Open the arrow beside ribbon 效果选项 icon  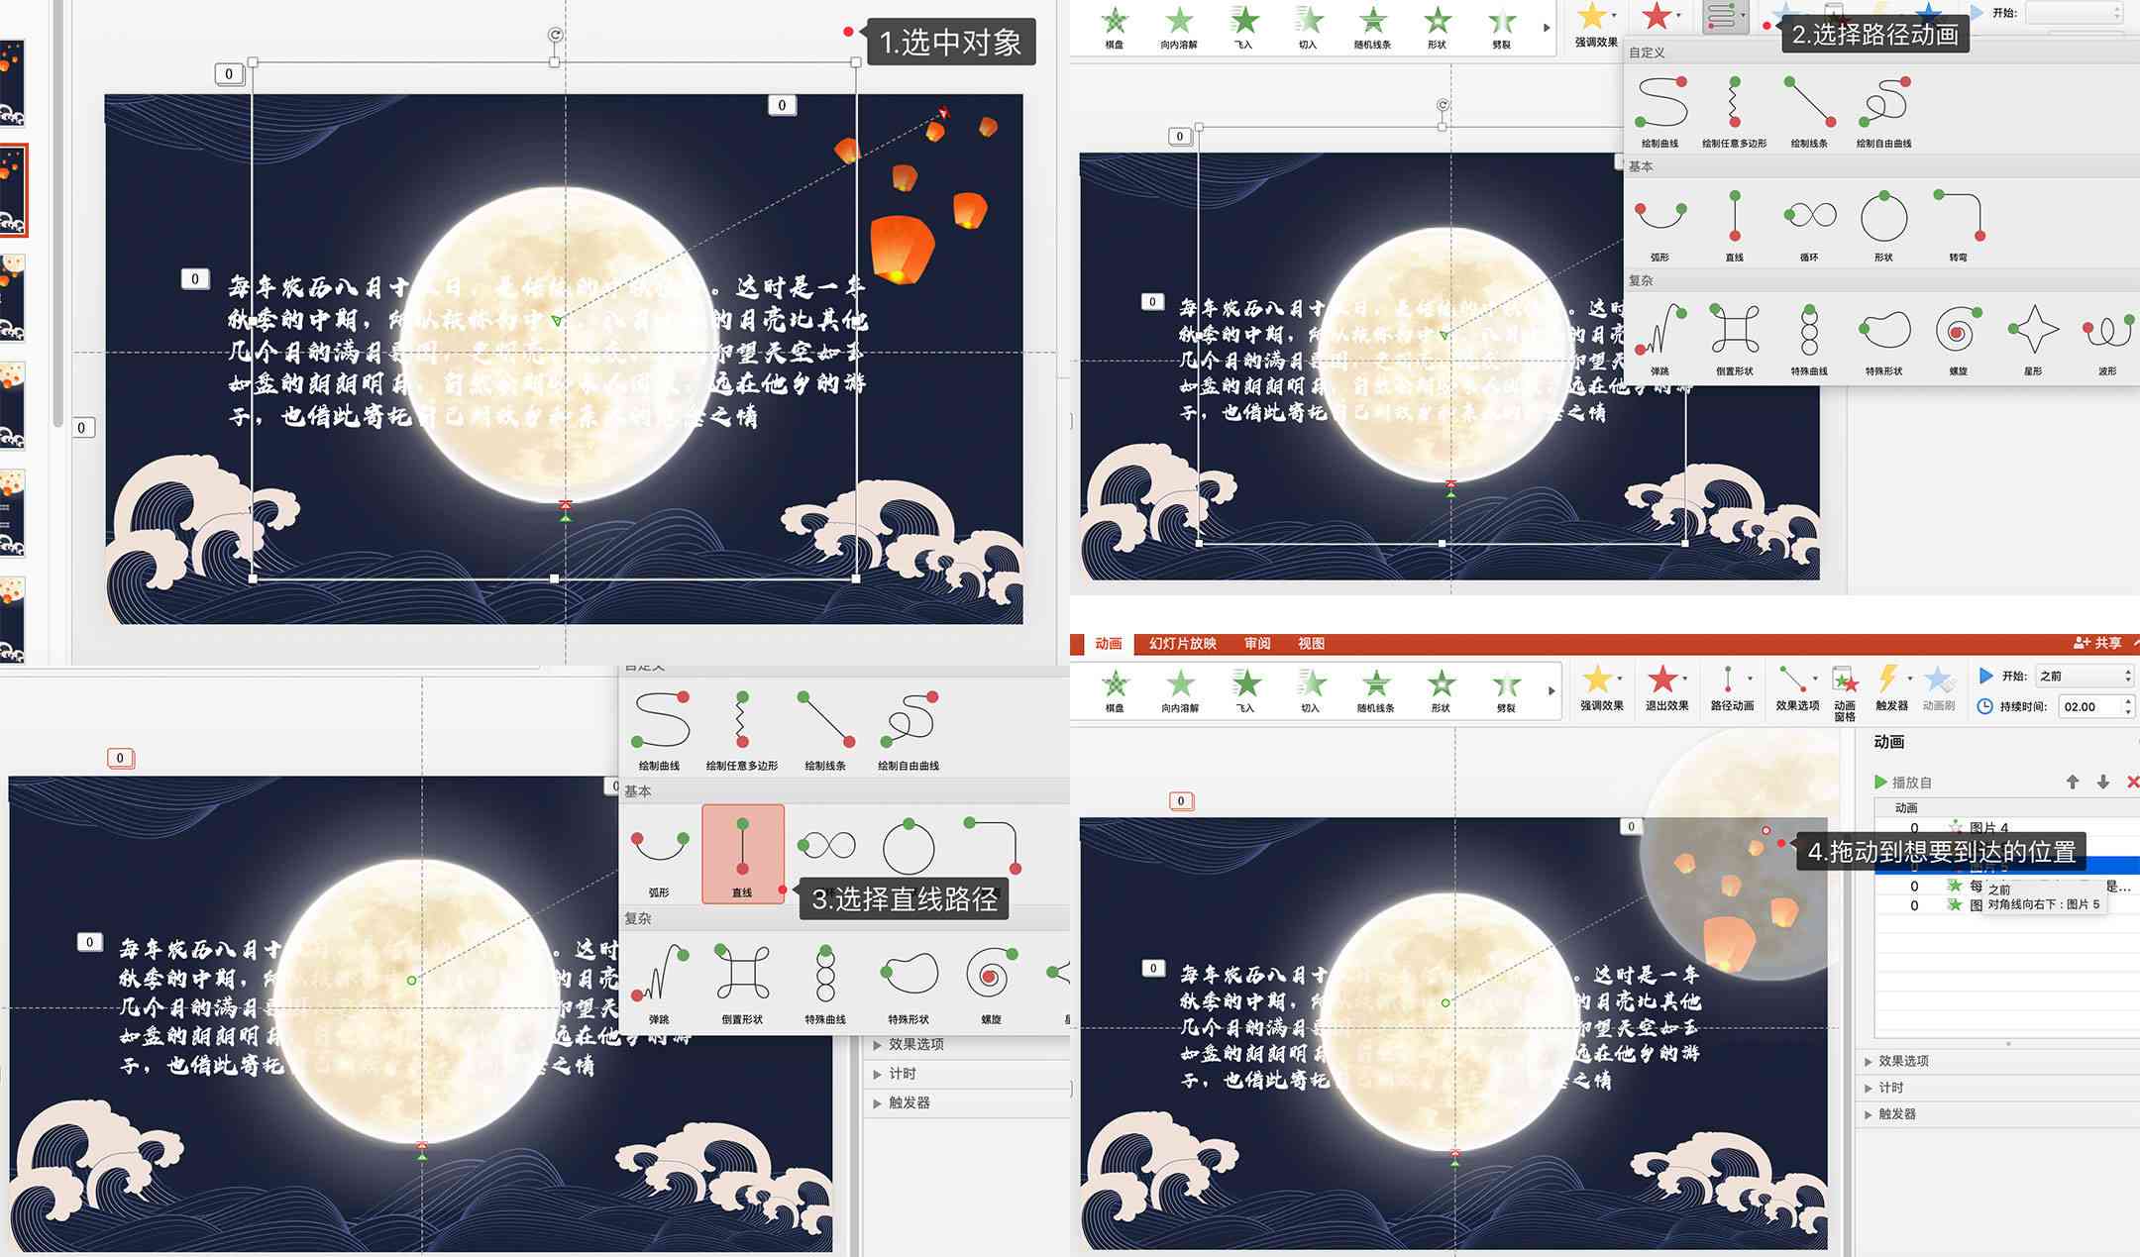1815,679
